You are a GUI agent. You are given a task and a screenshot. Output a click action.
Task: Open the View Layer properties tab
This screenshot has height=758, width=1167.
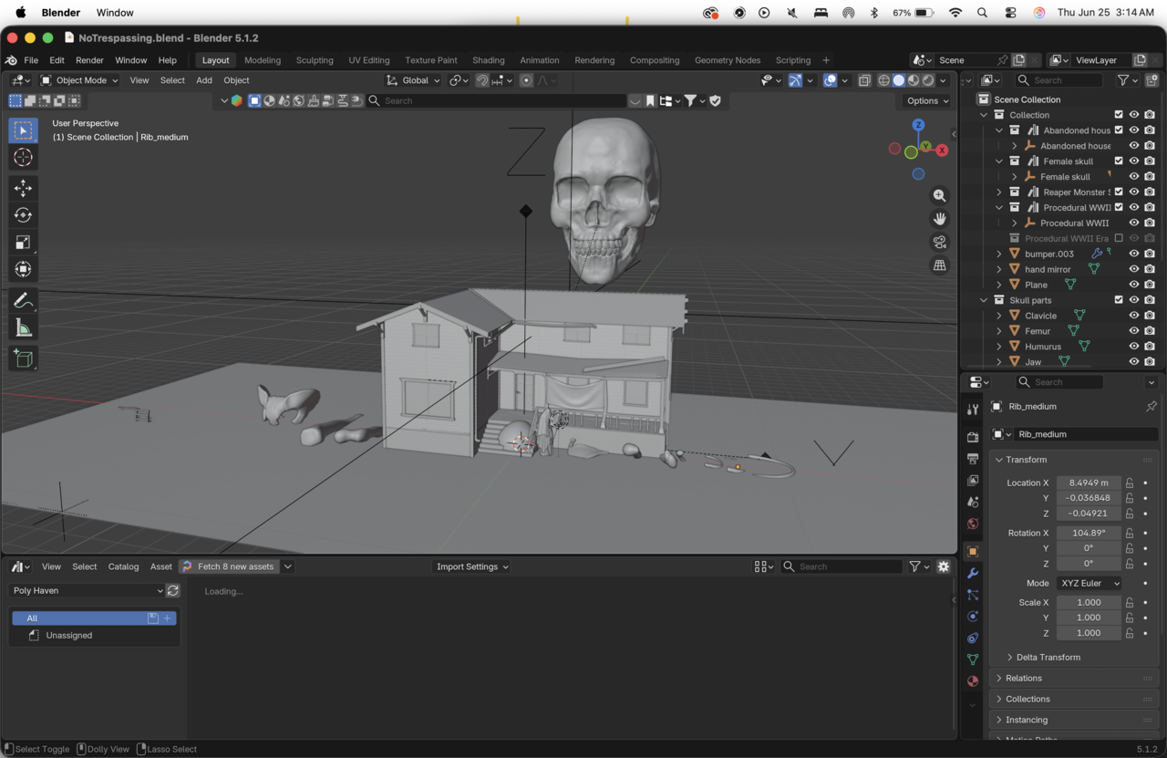(x=973, y=480)
